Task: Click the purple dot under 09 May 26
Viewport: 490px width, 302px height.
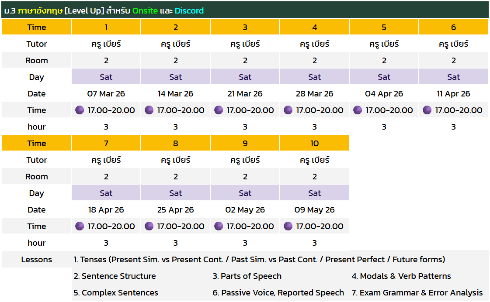Action: point(288,226)
